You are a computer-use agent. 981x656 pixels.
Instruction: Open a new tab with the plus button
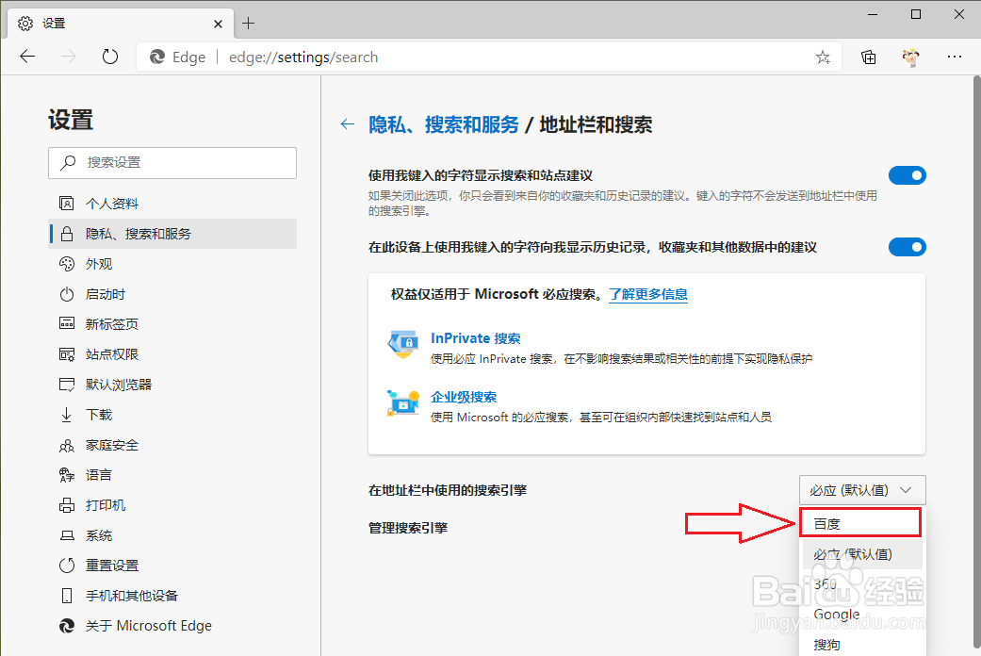point(249,24)
